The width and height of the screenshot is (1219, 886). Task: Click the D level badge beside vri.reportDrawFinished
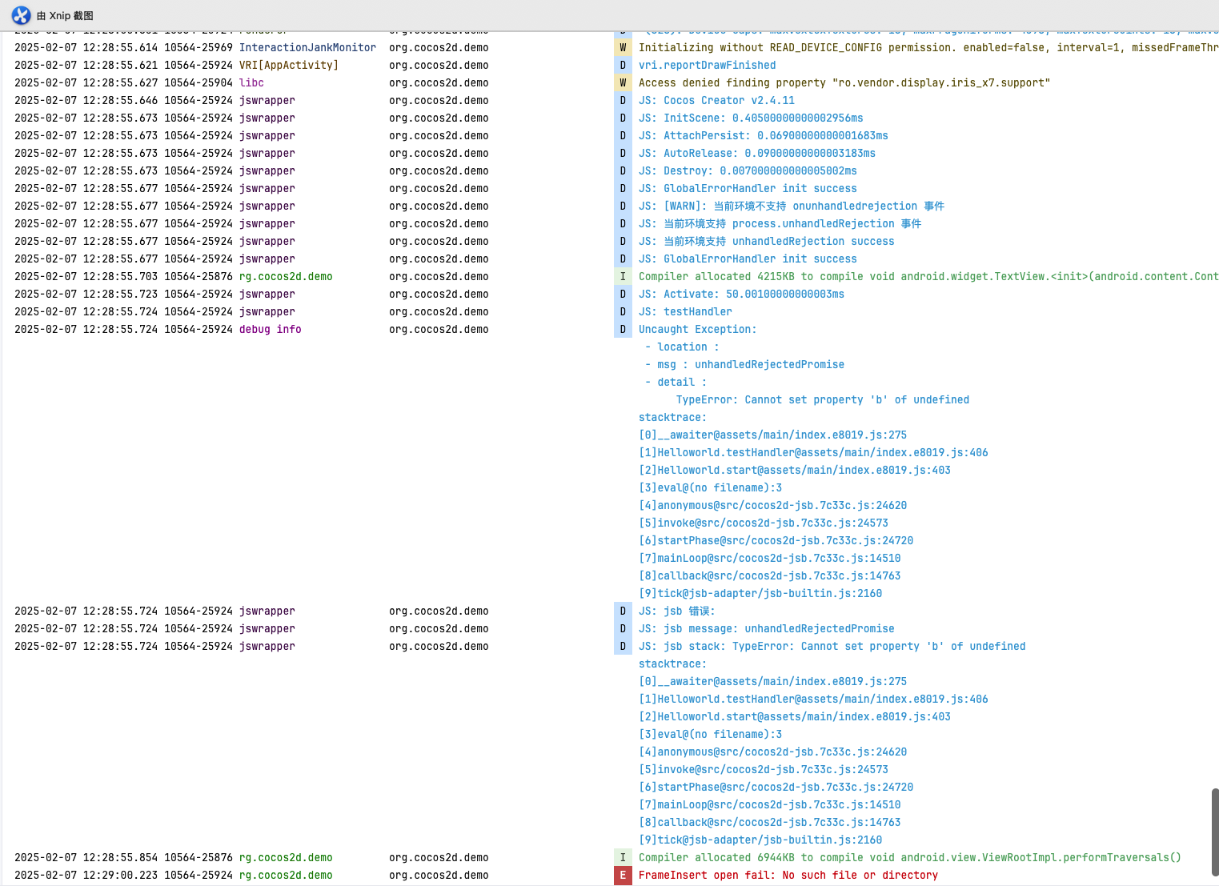pyautogui.click(x=623, y=66)
